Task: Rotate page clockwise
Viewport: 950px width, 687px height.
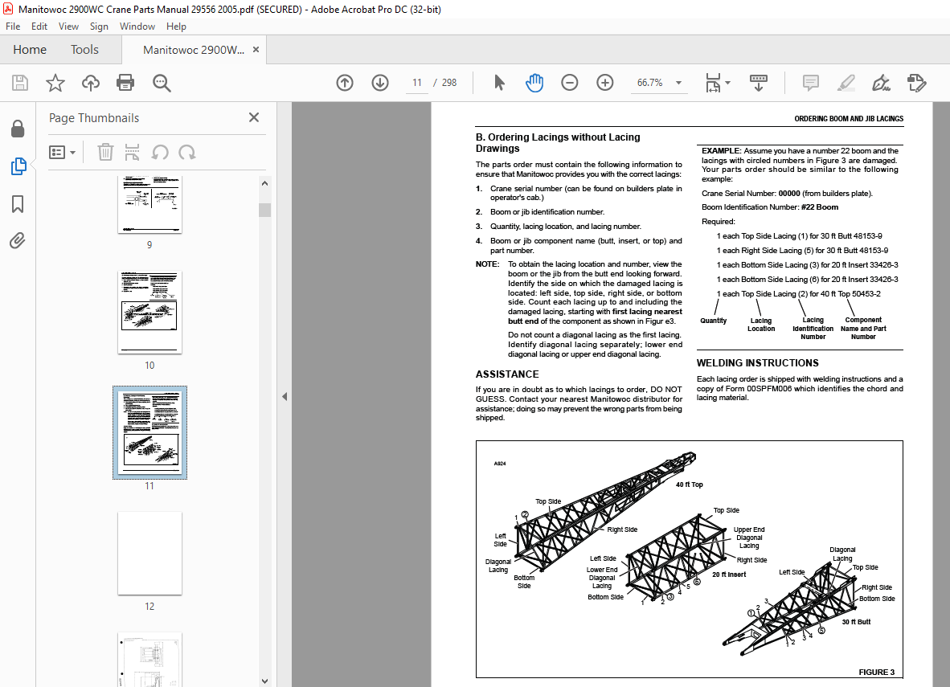Action: click(187, 152)
